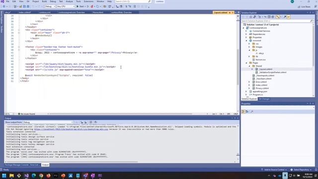This screenshot has width=318, height=179.
Task: Expand the css folder
Action: pyautogui.click(x=249, y=44)
